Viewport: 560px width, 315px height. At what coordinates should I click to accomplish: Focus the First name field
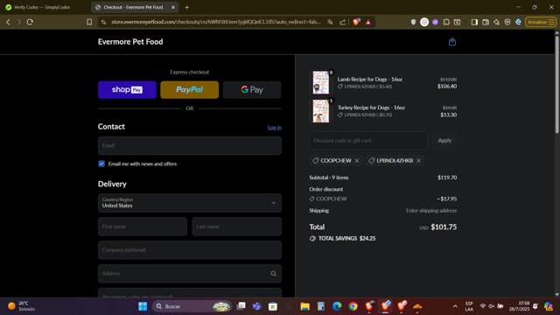click(143, 227)
